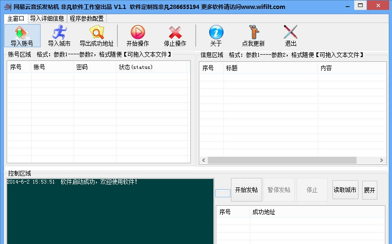Switch to the 主窗口 tab
This screenshot has width=392, height=244.
point(16,18)
